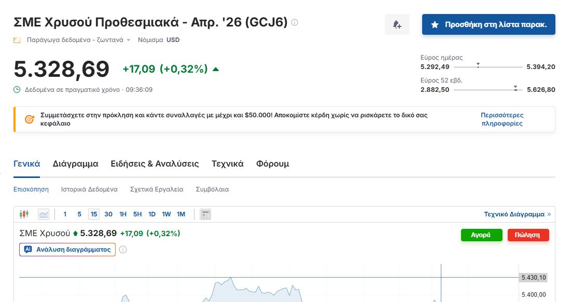Switch to the Τεχνικά tab

pyautogui.click(x=227, y=164)
